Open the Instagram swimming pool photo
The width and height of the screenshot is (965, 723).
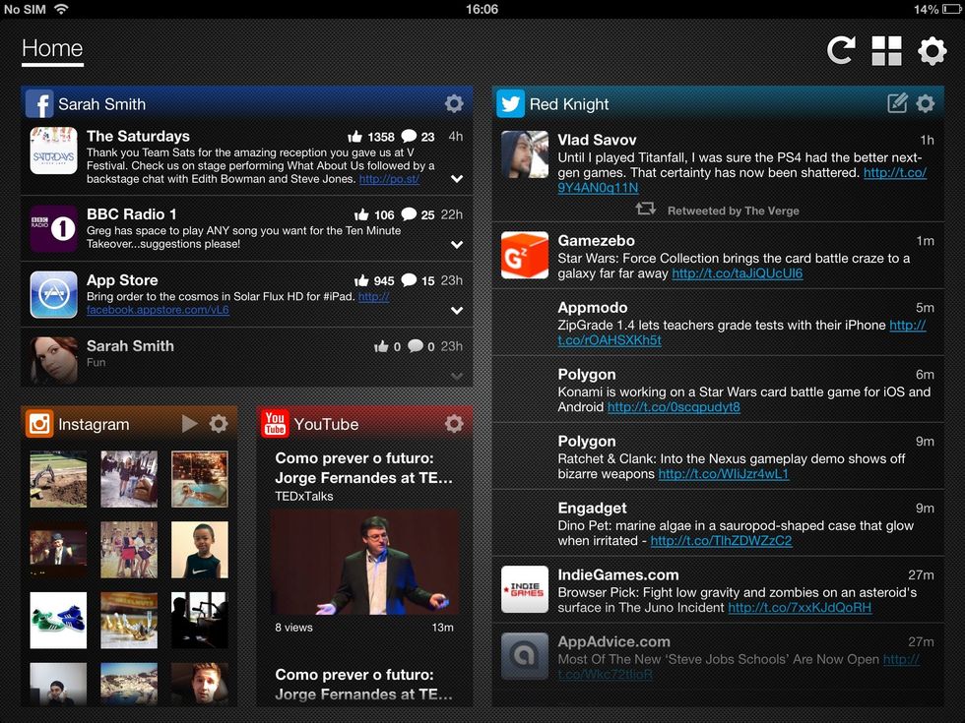click(x=199, y=479)
